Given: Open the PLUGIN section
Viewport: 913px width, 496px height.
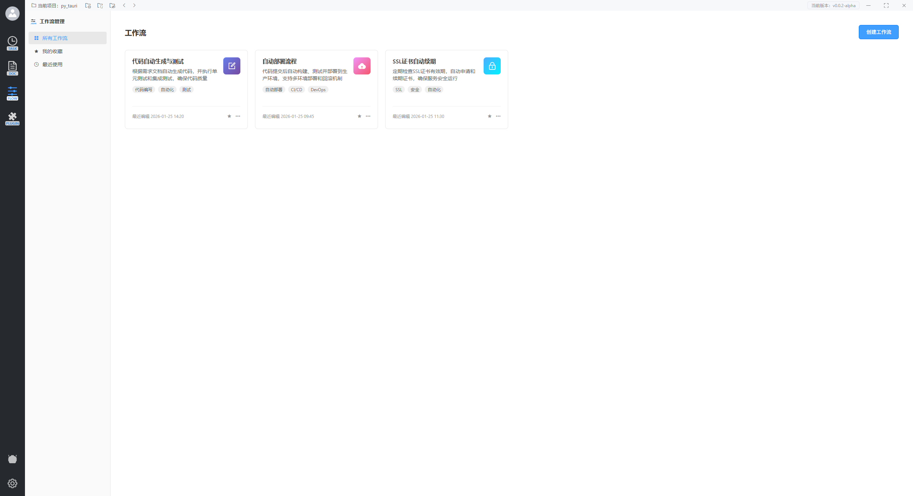Looking at the screenshot, I should [12, 118].
